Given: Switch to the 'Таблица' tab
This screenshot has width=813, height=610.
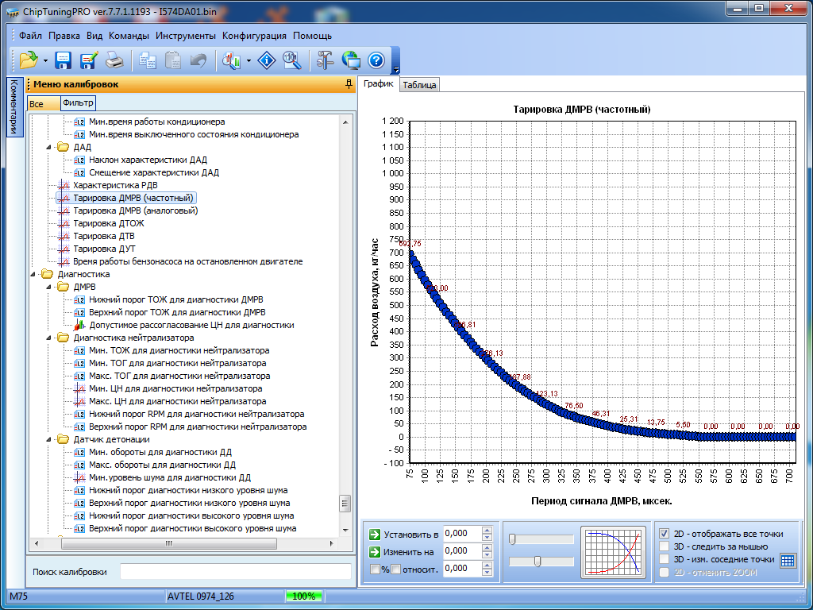Looking at the screenshot, I should pos(418,85).
